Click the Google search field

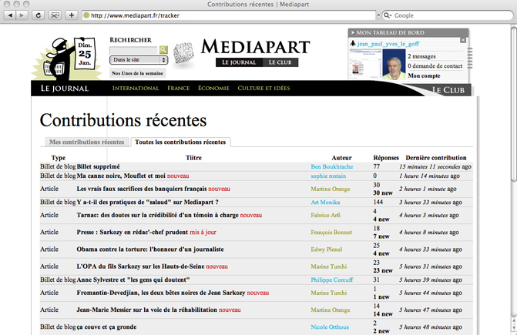coord(448,15)
